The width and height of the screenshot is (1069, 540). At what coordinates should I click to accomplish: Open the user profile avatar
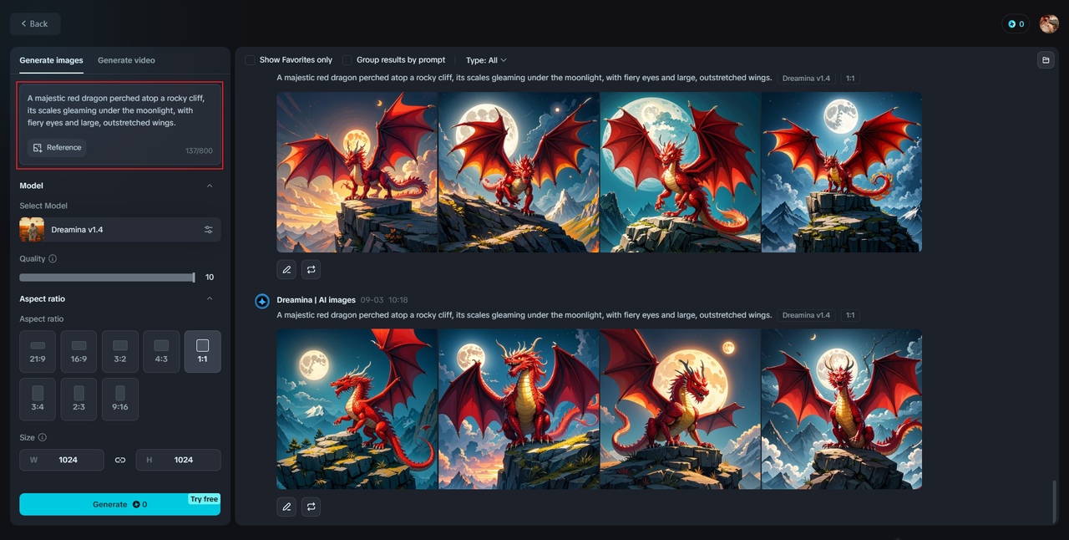click(1049, 24)
